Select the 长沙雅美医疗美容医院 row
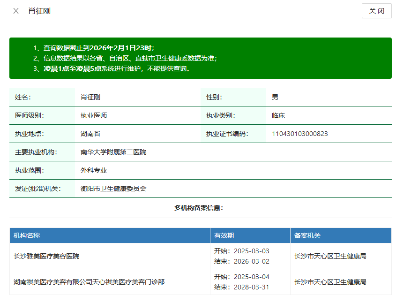Screen dimensions: 396x303 46,256
